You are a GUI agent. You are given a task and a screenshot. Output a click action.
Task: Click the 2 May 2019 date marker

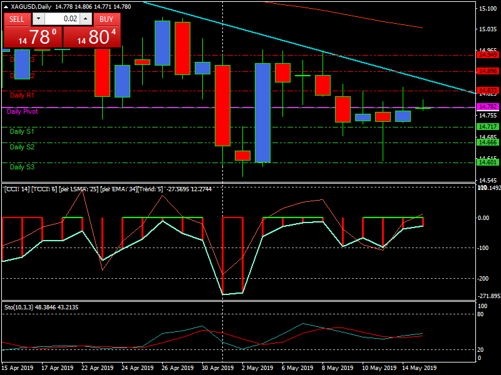[x=257, y=368]
